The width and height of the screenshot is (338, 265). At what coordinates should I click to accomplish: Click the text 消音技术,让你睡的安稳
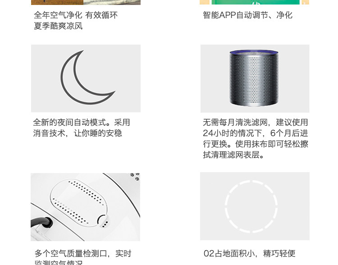[x=78, y=133]
